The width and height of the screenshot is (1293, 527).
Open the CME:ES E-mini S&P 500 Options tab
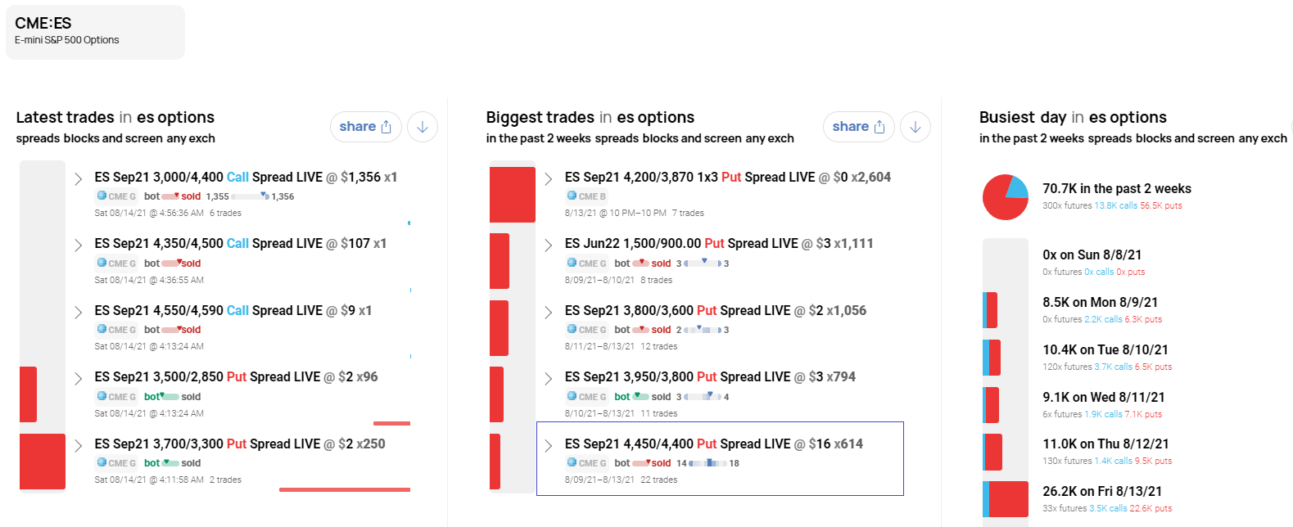[95, 32]
